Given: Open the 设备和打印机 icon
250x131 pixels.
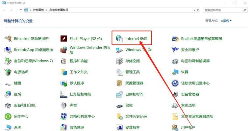Looking at the screenshot, I should point(8,105).
